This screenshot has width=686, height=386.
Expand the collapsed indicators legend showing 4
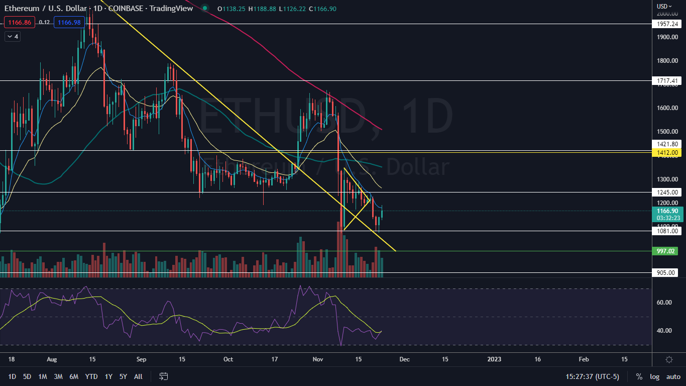(12, 36)
